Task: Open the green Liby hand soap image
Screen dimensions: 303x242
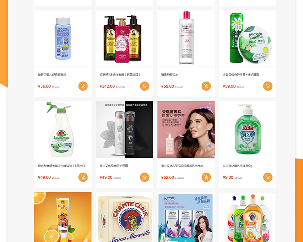Action: (x=248, y=129)
